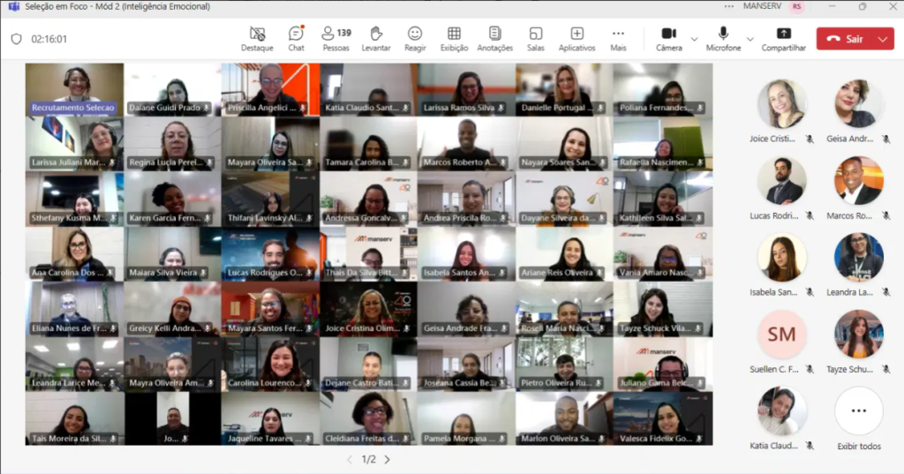Click Compartilhar to share screen
This screenshot has width=904, height=474.
783,39
